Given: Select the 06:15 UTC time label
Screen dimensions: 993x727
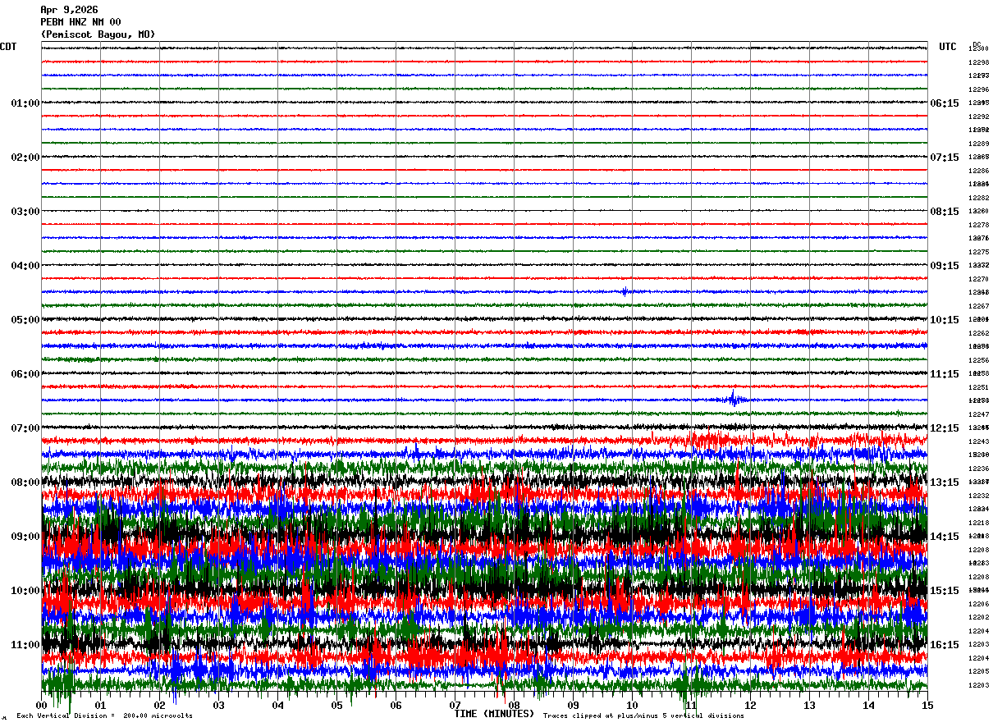Looking at the screenshot, I should [x=945, y=103].
